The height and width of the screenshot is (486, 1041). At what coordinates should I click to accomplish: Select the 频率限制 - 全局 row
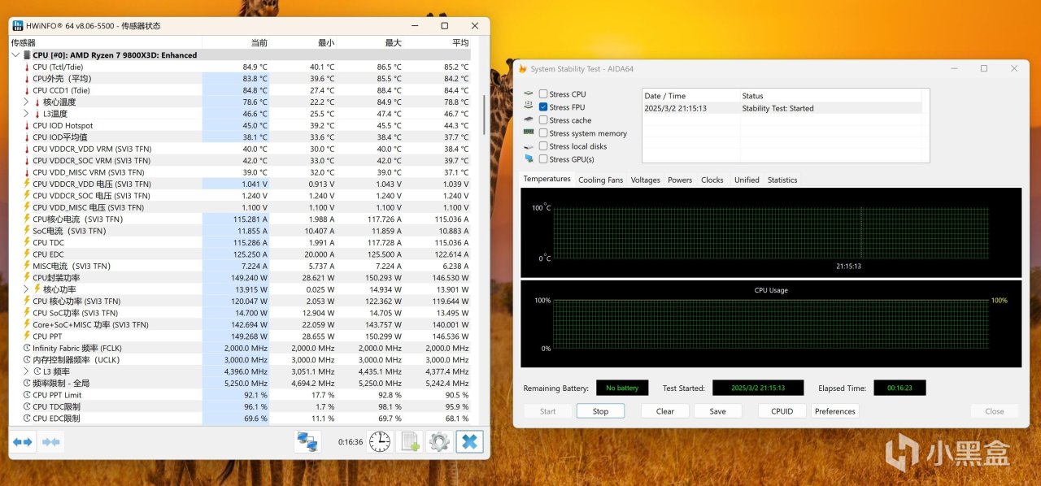[241, 383]
